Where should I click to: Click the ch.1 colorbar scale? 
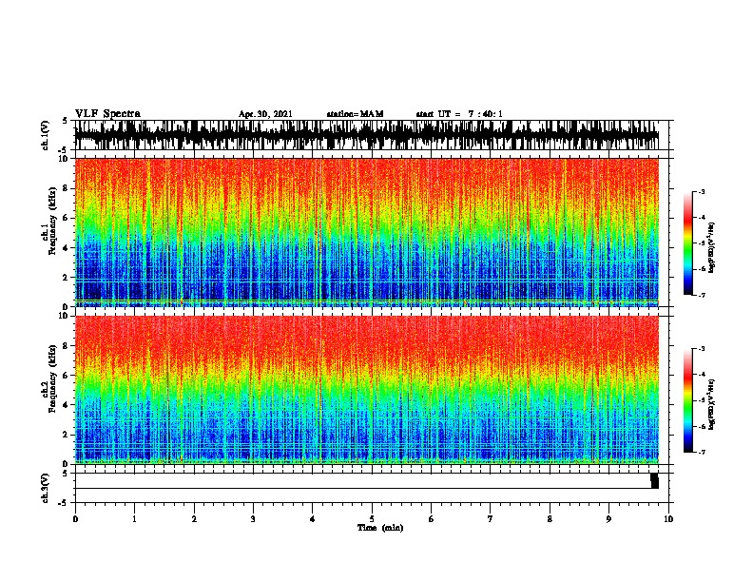688,243
